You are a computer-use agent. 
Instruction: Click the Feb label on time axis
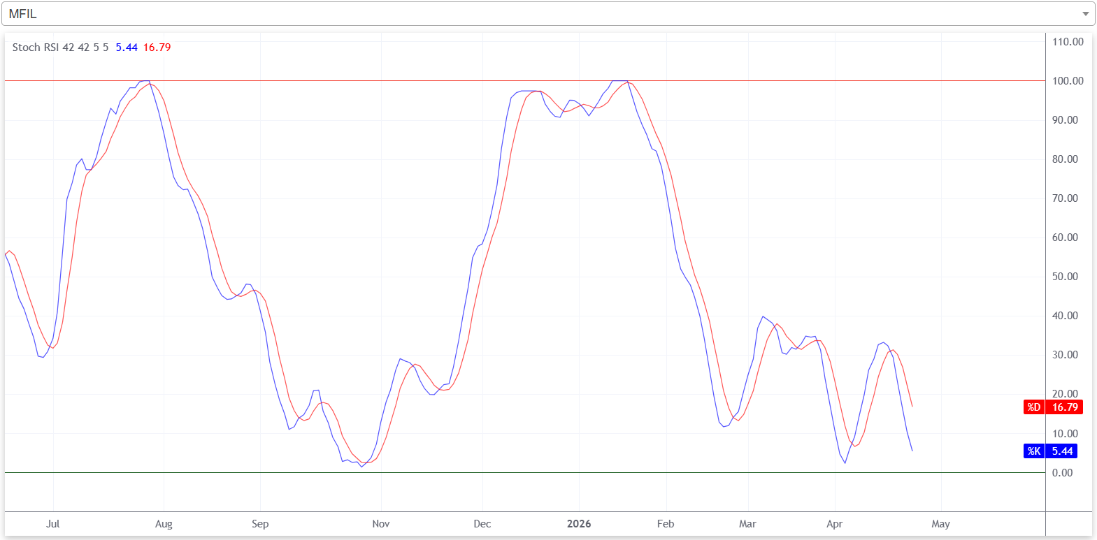666,524
